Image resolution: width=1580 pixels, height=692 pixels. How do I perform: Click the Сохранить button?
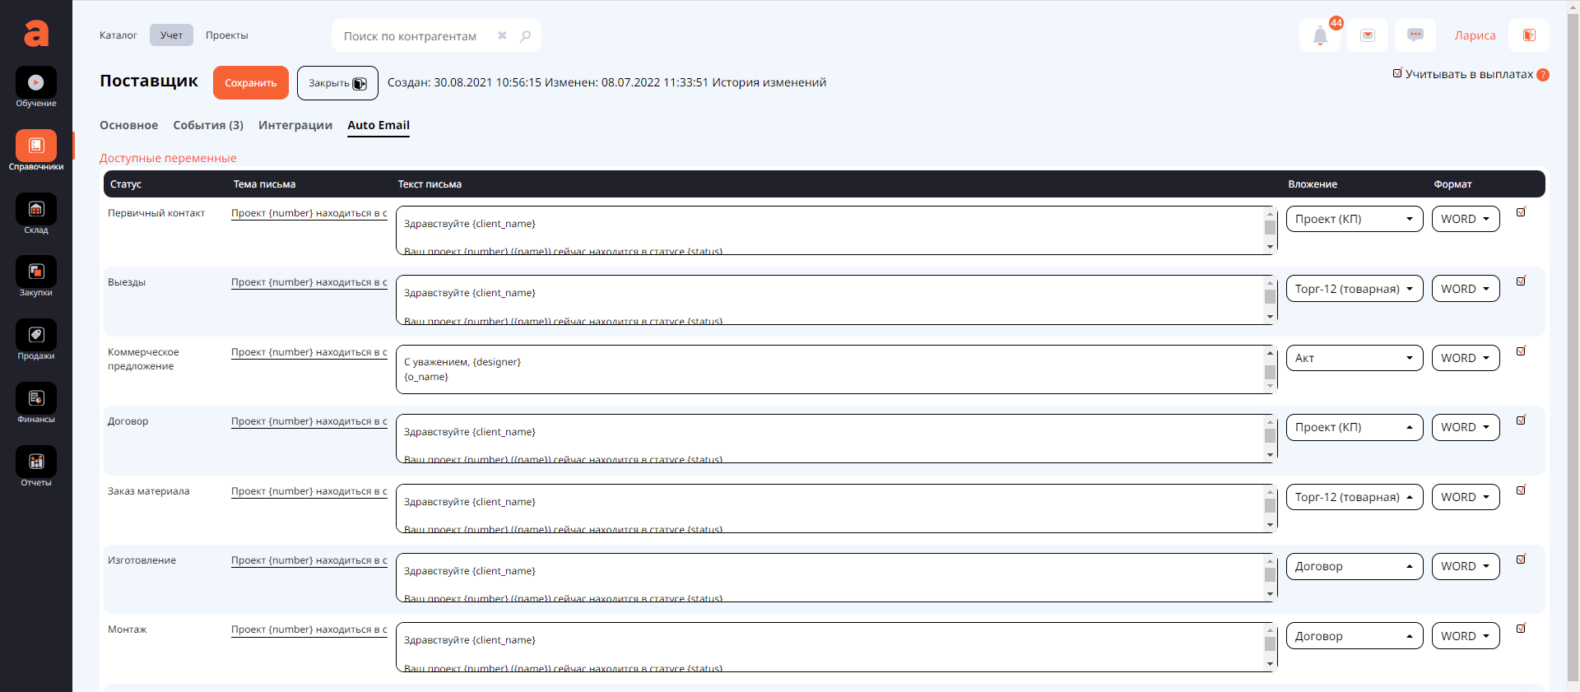(x=250, y=83)
